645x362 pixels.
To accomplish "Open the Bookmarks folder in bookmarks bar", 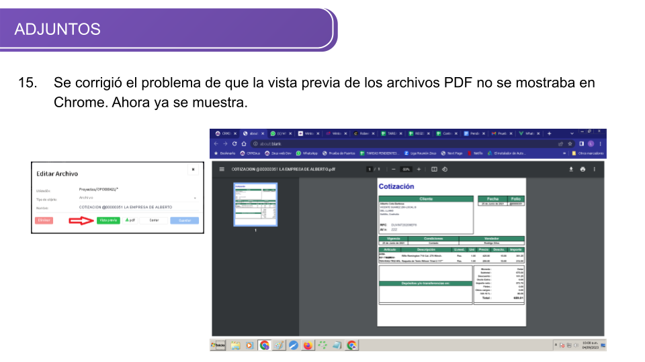I will point(224,154).
